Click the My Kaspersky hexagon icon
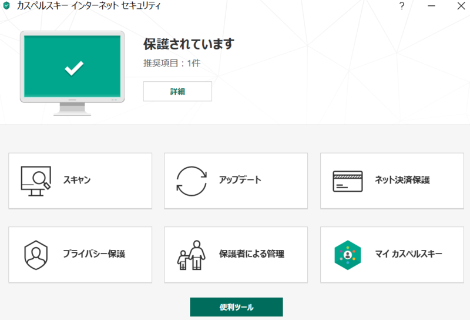The width and height of the screenshot is (470, 320). coord(348,255)
